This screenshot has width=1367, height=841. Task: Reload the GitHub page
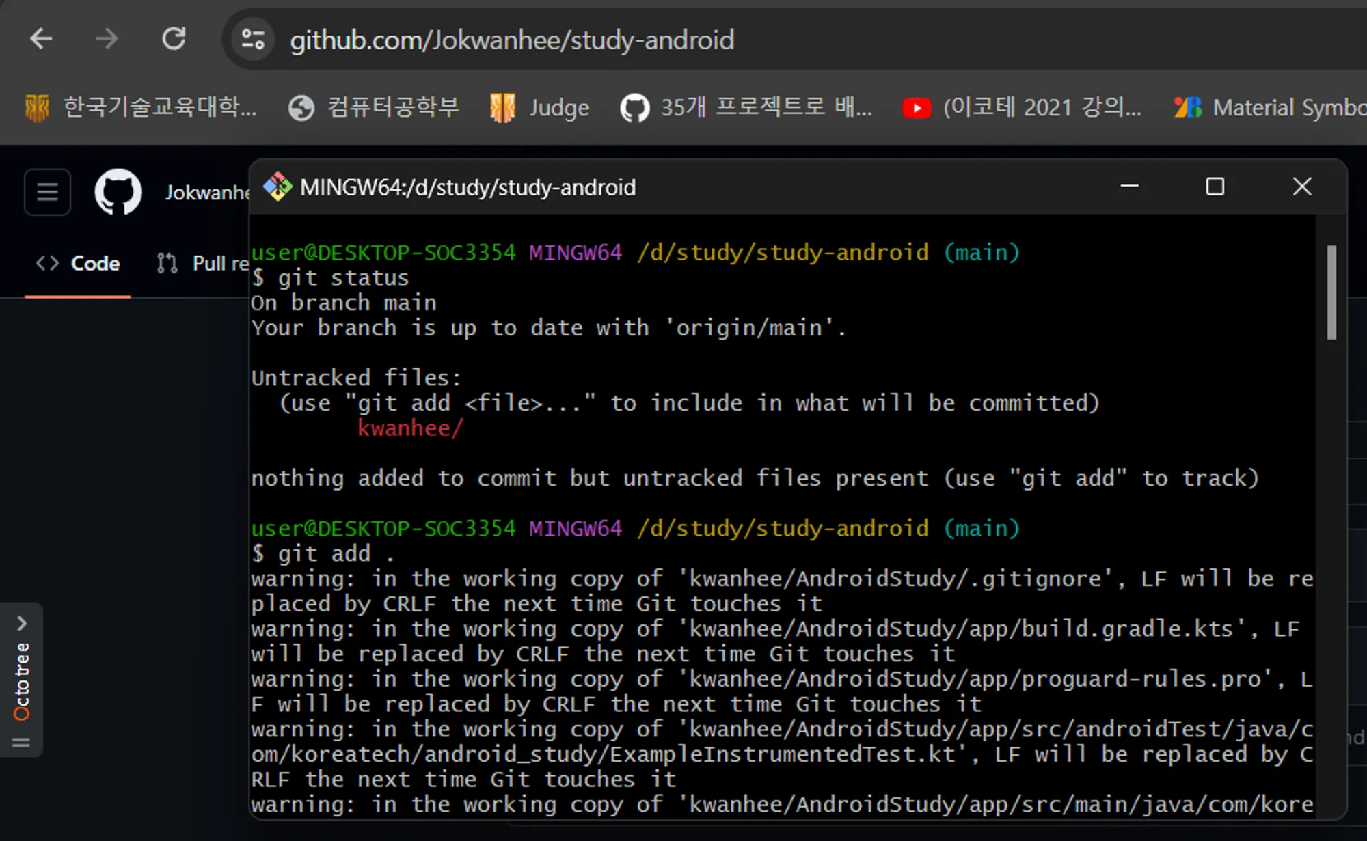point(174,39)
